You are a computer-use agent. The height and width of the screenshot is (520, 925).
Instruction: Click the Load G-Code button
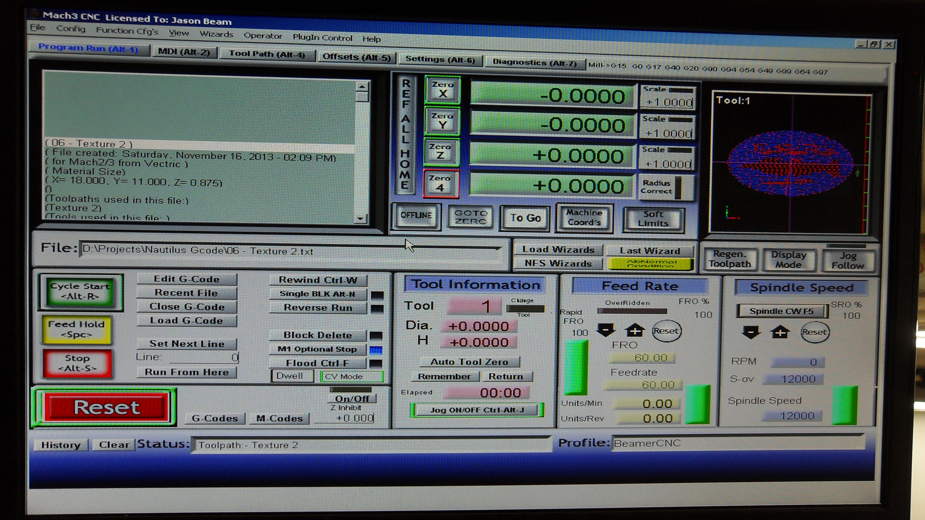tap(187, 320)
